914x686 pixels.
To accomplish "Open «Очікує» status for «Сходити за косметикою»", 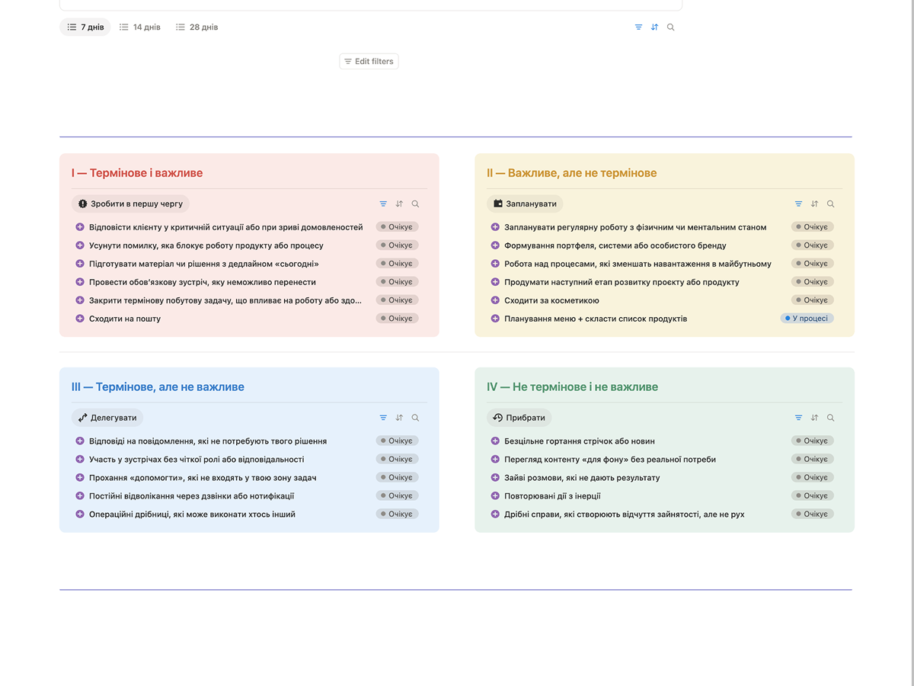I will [x=812, y=300].
